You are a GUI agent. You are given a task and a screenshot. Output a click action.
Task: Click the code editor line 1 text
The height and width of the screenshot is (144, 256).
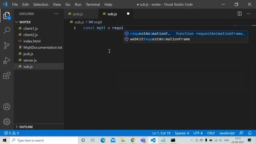[103, 28]
